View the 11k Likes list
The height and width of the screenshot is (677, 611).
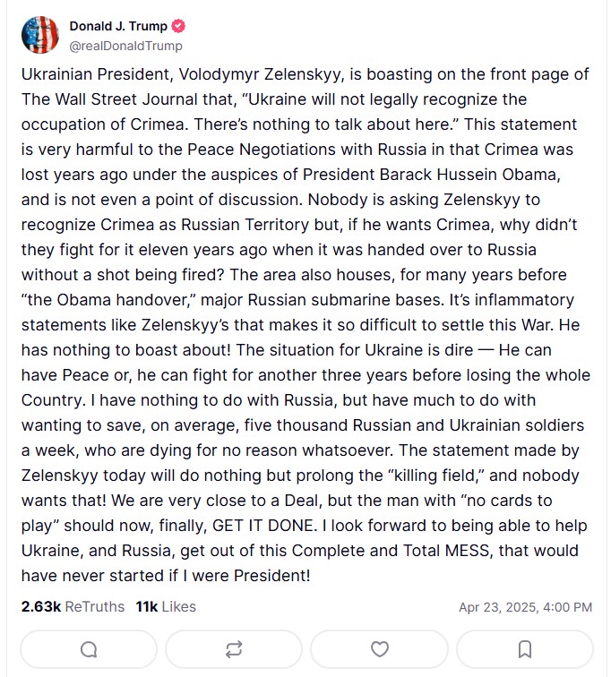166,606
